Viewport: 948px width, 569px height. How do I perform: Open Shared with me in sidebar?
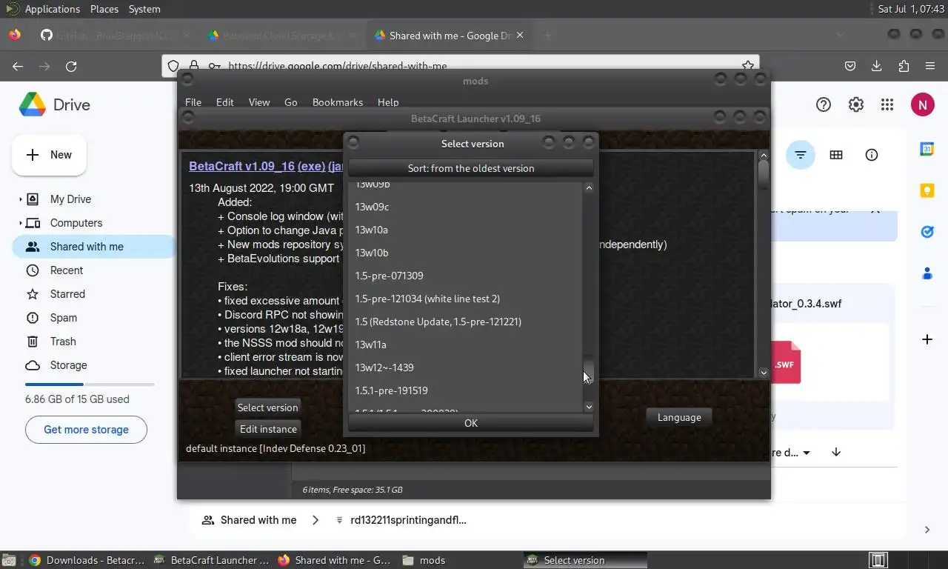(x=93, y=247)
